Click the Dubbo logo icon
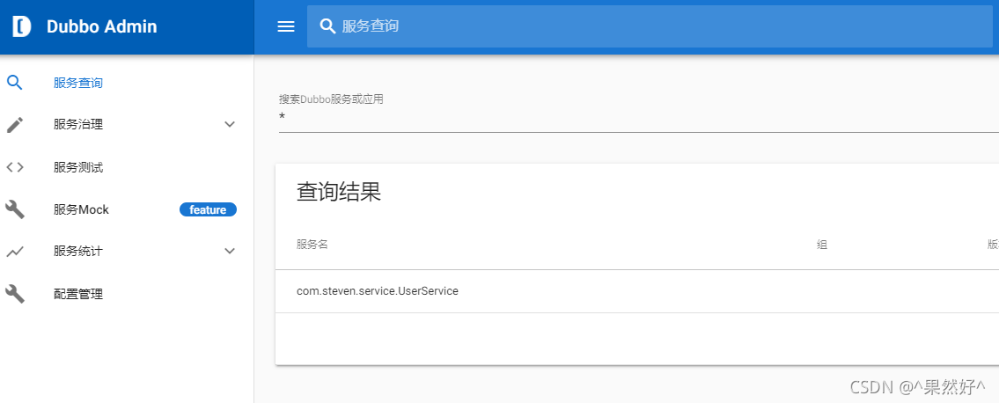999x403 pixels. click(x=22, y=26)
